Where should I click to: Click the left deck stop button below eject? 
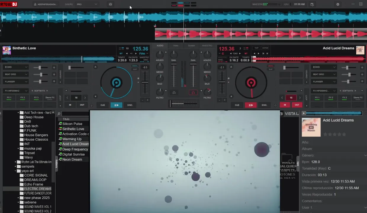[95, 96]
